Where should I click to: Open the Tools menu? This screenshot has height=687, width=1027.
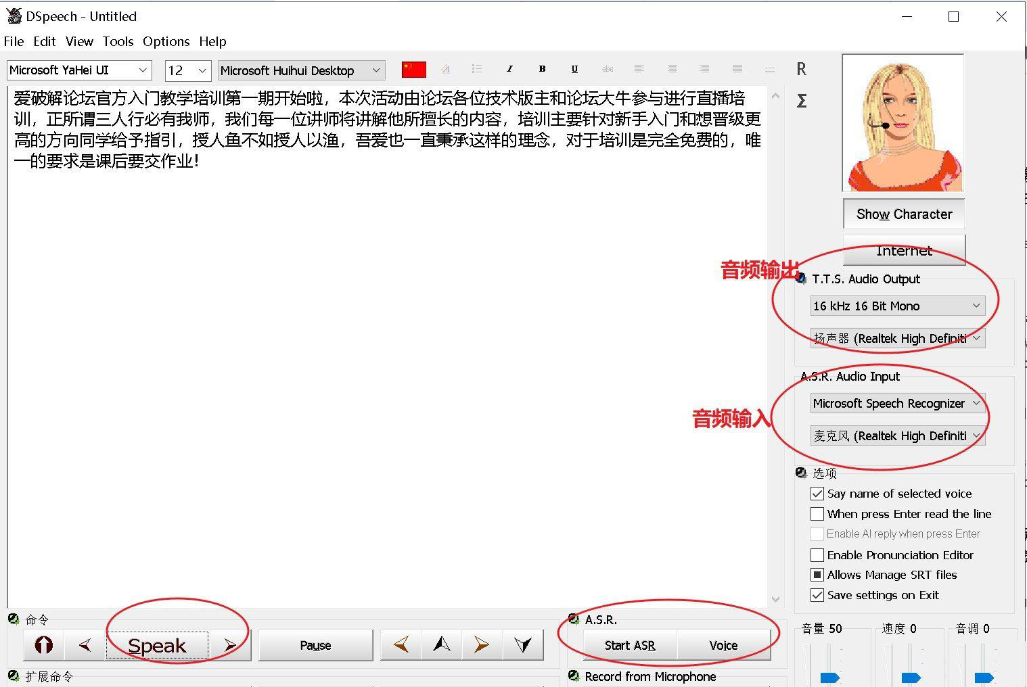[x=118, y=41]
